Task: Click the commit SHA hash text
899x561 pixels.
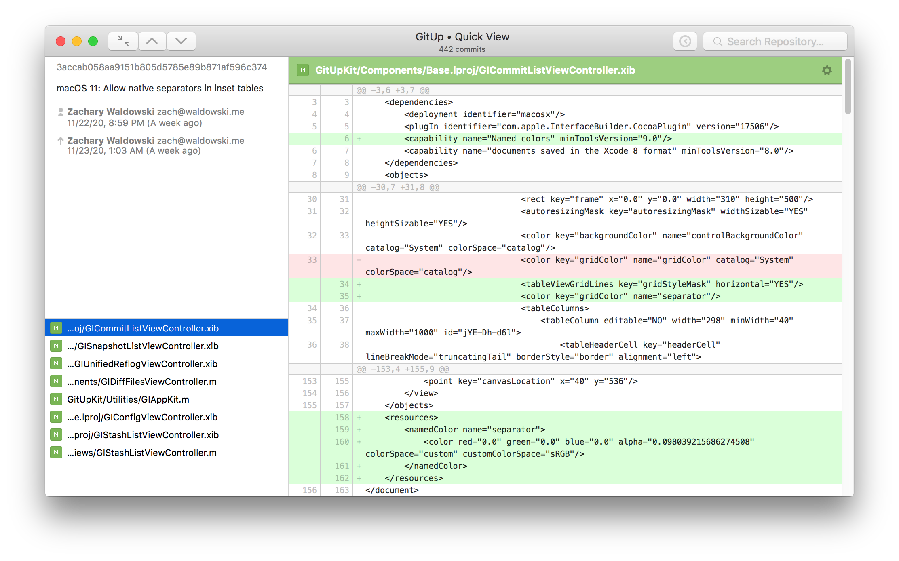Action: tap(162, 67)
